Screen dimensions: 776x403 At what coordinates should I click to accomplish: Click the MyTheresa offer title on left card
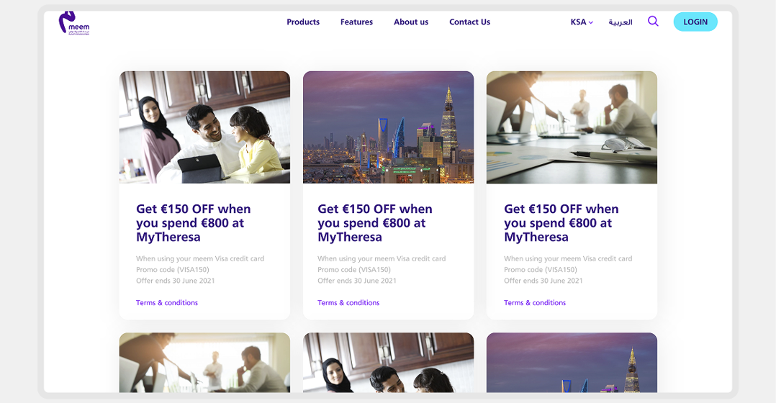(194, 223)
